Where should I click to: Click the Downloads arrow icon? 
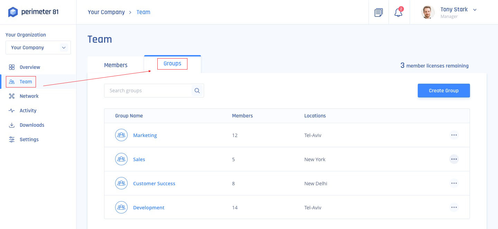(12, 125)
